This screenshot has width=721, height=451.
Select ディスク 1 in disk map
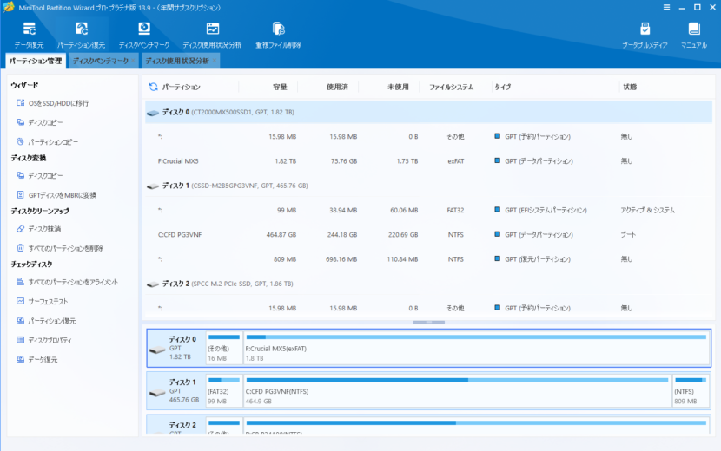176,391
